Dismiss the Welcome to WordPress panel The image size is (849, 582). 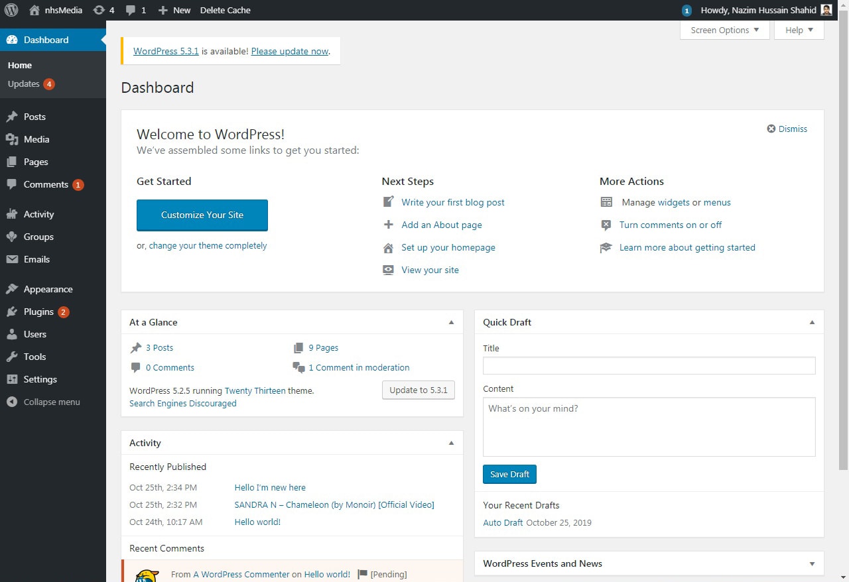tap(787, 129)
